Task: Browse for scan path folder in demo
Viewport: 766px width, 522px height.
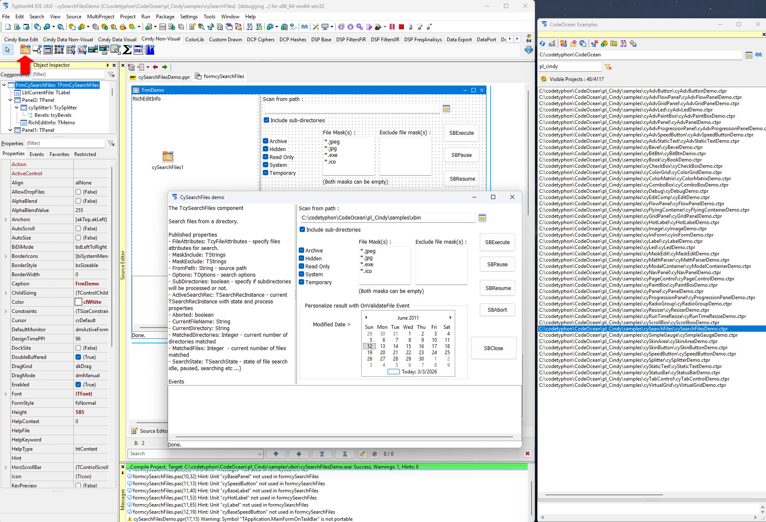Action: (482, 218)
